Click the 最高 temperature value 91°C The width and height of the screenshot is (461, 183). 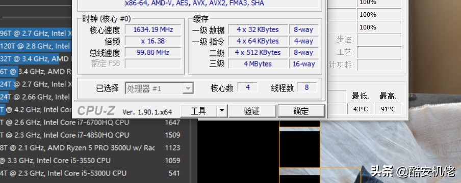point(388,109)
